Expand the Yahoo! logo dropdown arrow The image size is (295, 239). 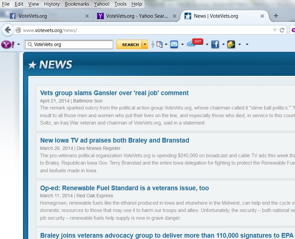[x=18, y=44]
